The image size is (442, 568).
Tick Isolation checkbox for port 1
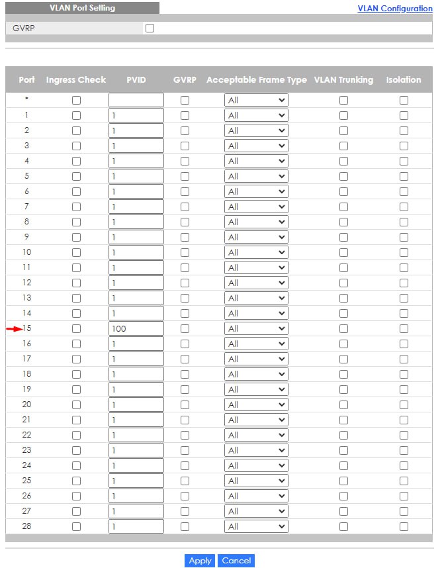pyautogui.click(x=404, y=116)
